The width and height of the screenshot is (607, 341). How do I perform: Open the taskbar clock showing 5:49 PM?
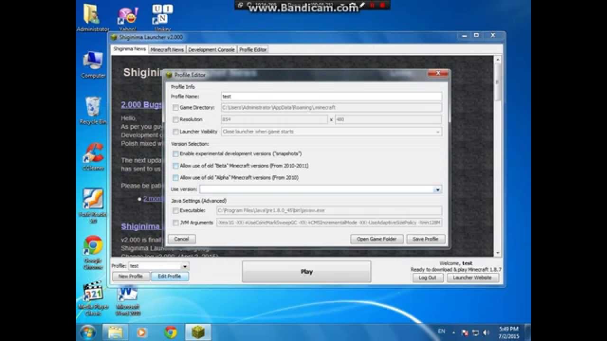pos(509,332)
